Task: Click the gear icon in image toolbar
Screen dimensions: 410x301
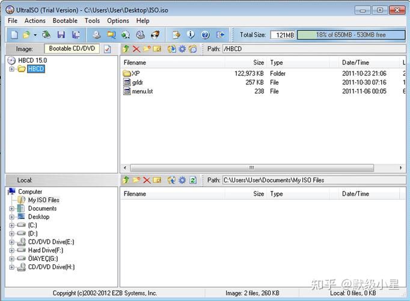Action: point(182,49)
